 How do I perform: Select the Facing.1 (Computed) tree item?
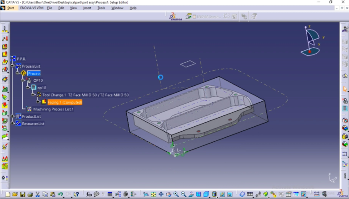65,102
